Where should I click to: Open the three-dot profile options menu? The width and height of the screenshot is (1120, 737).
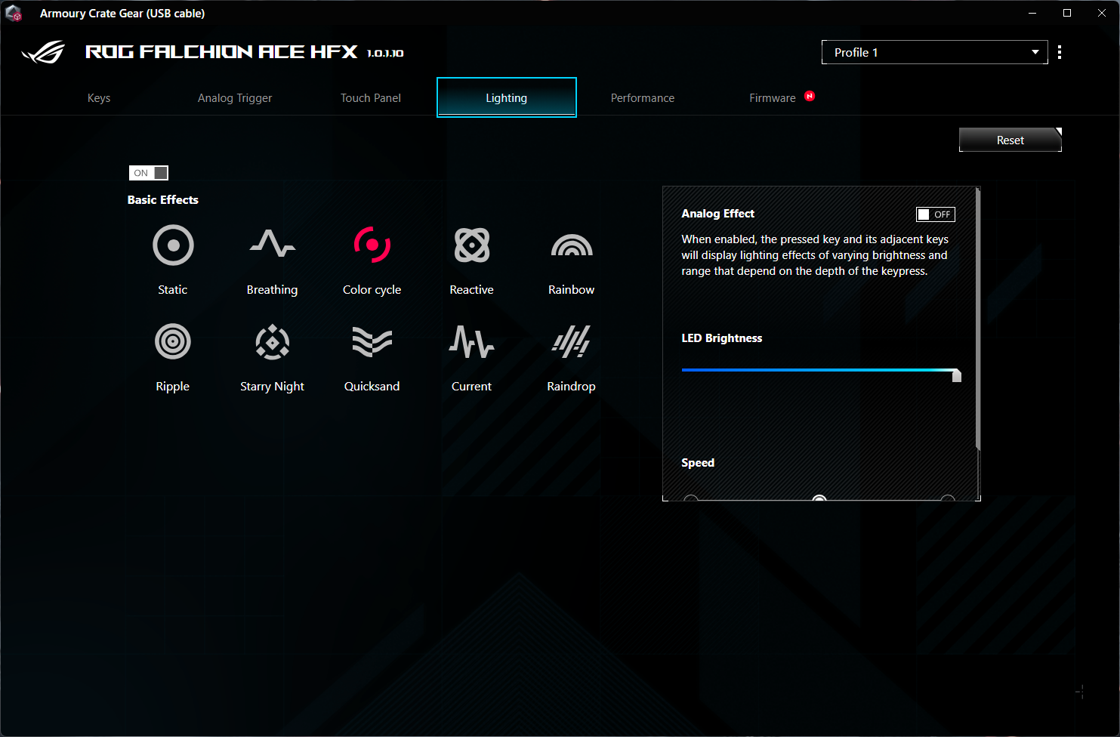click(x=1060, y=52)
